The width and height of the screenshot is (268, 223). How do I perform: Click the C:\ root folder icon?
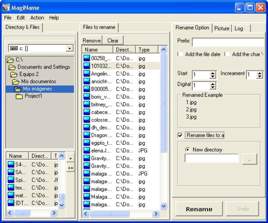click(10, 60)
